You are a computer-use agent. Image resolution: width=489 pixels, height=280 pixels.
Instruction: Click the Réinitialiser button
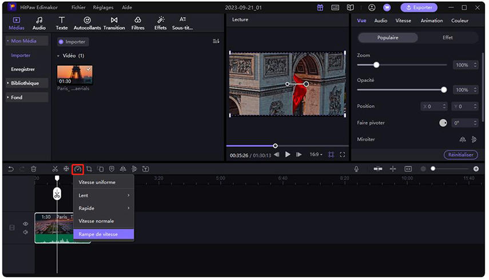click(460, 154)
